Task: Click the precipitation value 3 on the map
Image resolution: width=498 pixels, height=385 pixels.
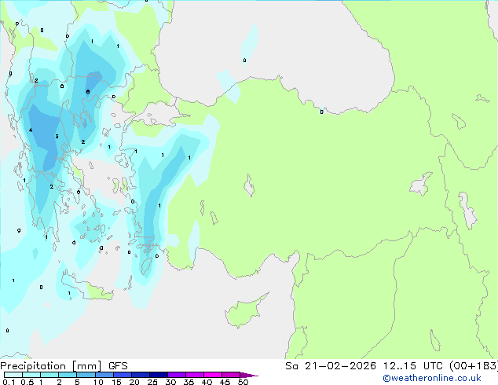Action: [57, 137]
